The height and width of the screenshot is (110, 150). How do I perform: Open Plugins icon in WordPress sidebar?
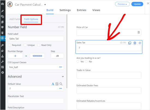coord(2,51)
